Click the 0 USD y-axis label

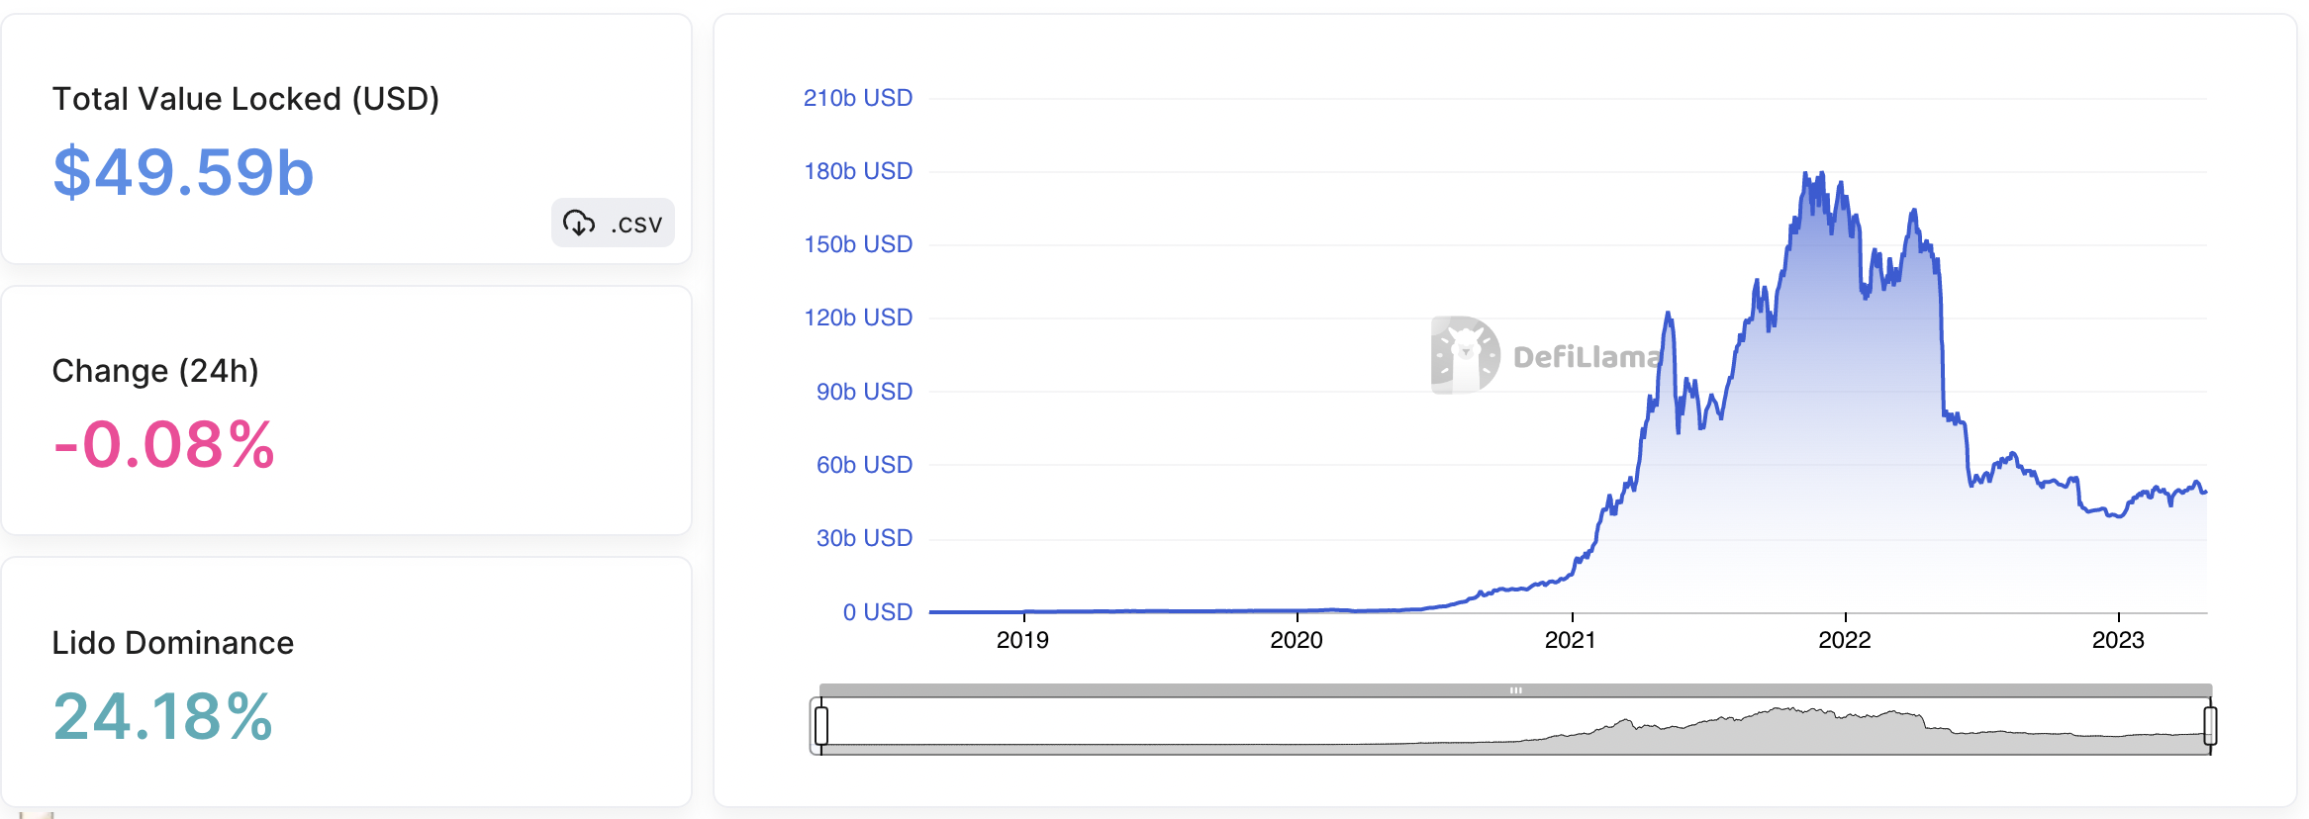[x=877, y=612]
